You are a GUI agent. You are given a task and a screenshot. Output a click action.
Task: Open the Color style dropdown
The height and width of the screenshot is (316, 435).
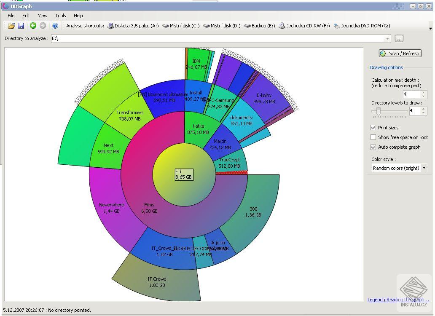(424, 168)
